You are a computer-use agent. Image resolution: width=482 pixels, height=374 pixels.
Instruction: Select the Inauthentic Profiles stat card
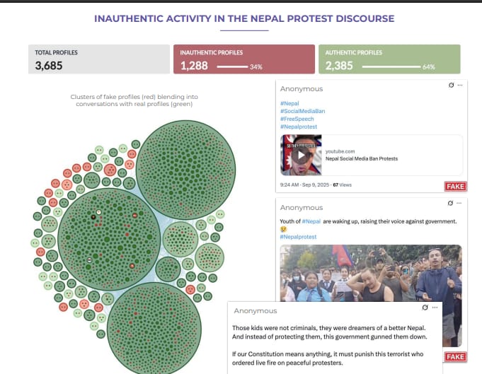pyautogui.click(x=243, y=60)
